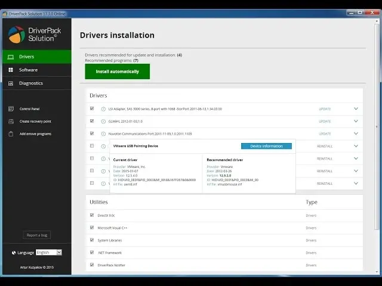Switch to the Diagnostics section
The image size is (382, 286).
31,83
